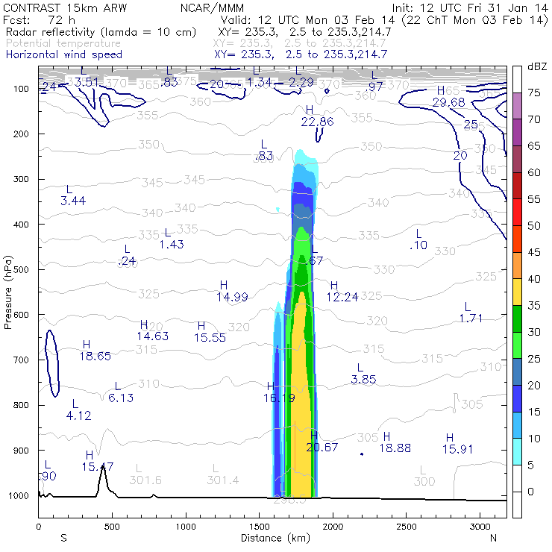
Task: Click the wind minimum value '4.12'
Action: pos(78,415)
